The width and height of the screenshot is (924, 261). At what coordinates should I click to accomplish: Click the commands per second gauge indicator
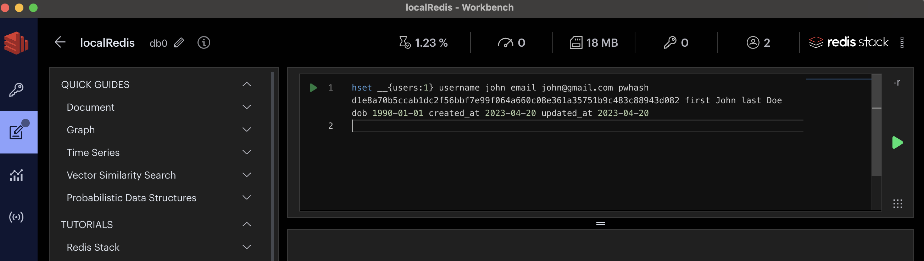coord(512,42)
